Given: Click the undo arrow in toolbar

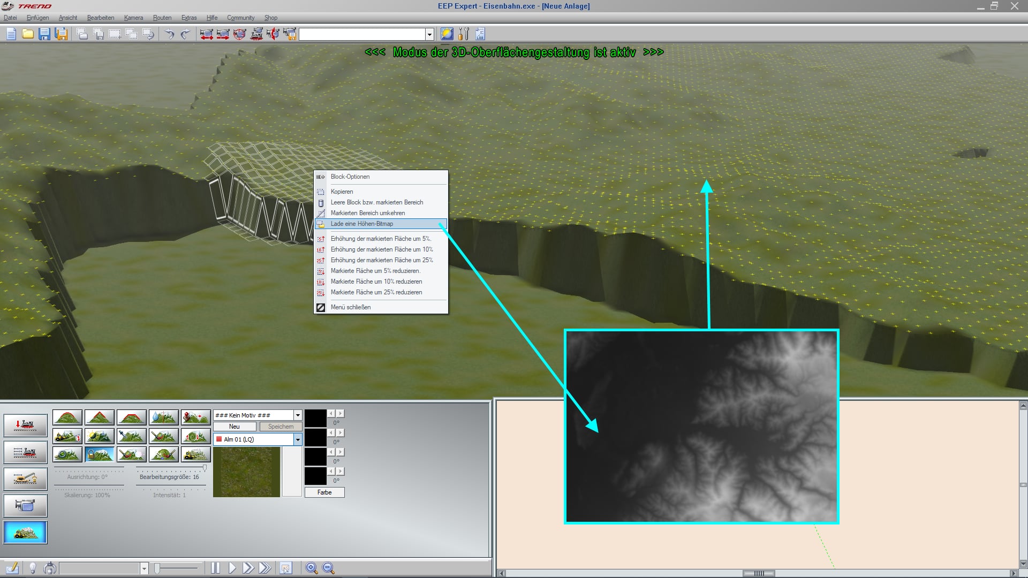Looking at the screenshot, I should click(169, 34).
